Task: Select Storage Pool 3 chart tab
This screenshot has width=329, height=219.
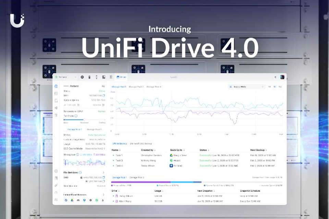Action: tap(154, 87)
